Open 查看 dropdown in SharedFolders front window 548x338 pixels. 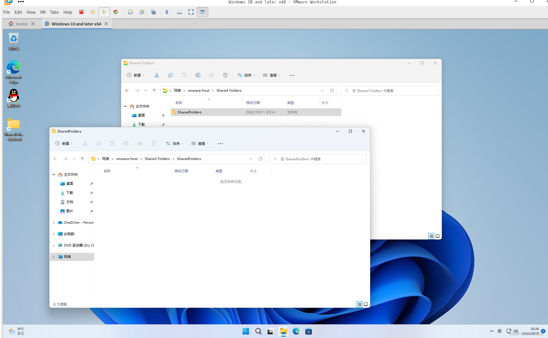point(200,143)
